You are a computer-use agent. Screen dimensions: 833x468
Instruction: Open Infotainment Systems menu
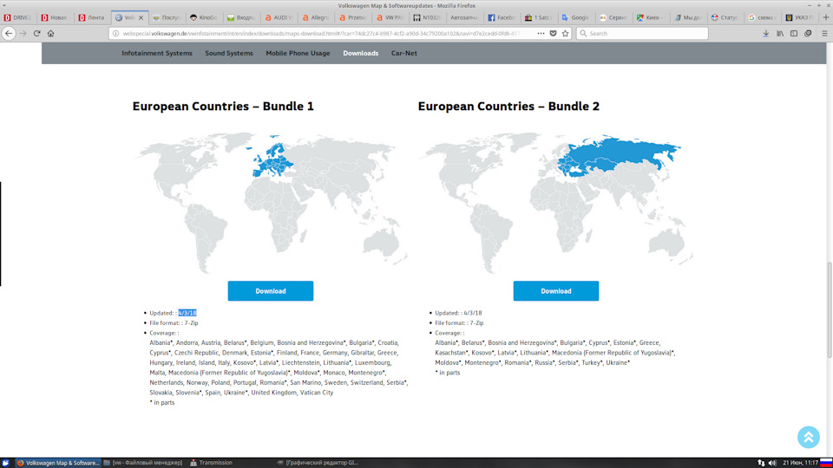157,53
